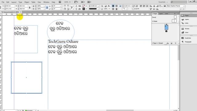Click the Select Container icon

tap(76, 6)
